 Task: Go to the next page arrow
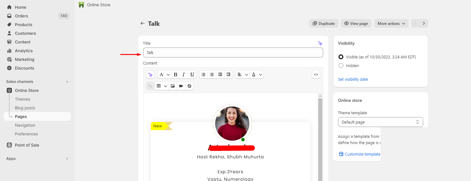coord(424,23)
